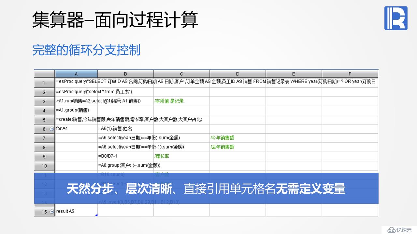This screenshot has height=234, width=417.
Task: Click cell A6 'for A4'
Action: pyautogui.click(x=76, y=129)
